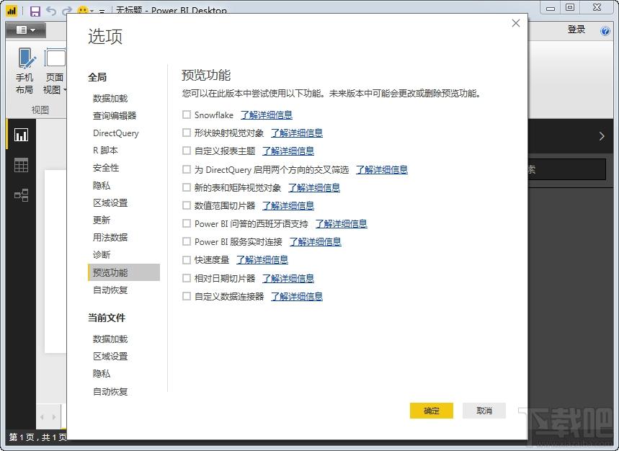619x451 pixels.
Task: Open DirectQuery 交叉筛选 了解详细信息 link
Action: pyautogui.click(x=382, y=170)
